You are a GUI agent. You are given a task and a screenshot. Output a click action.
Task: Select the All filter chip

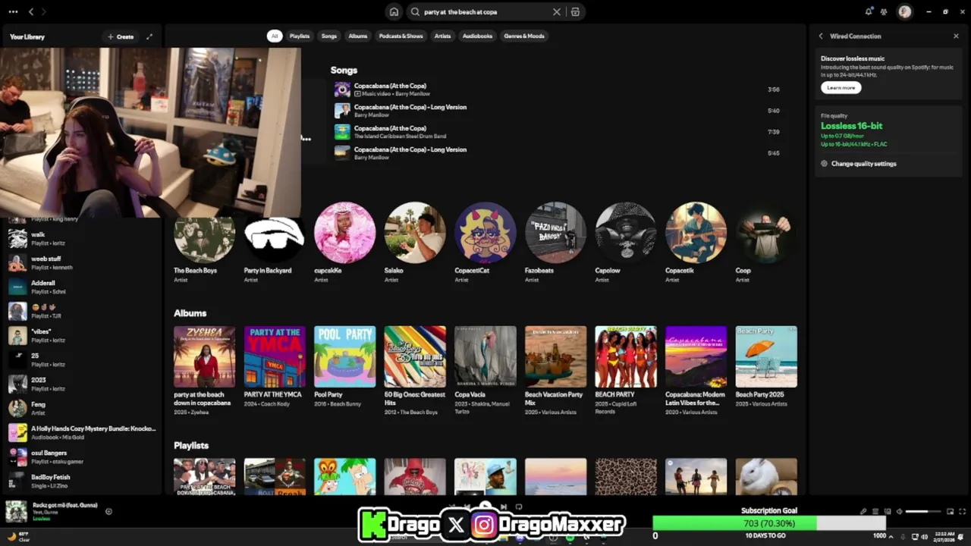[275, 36]
